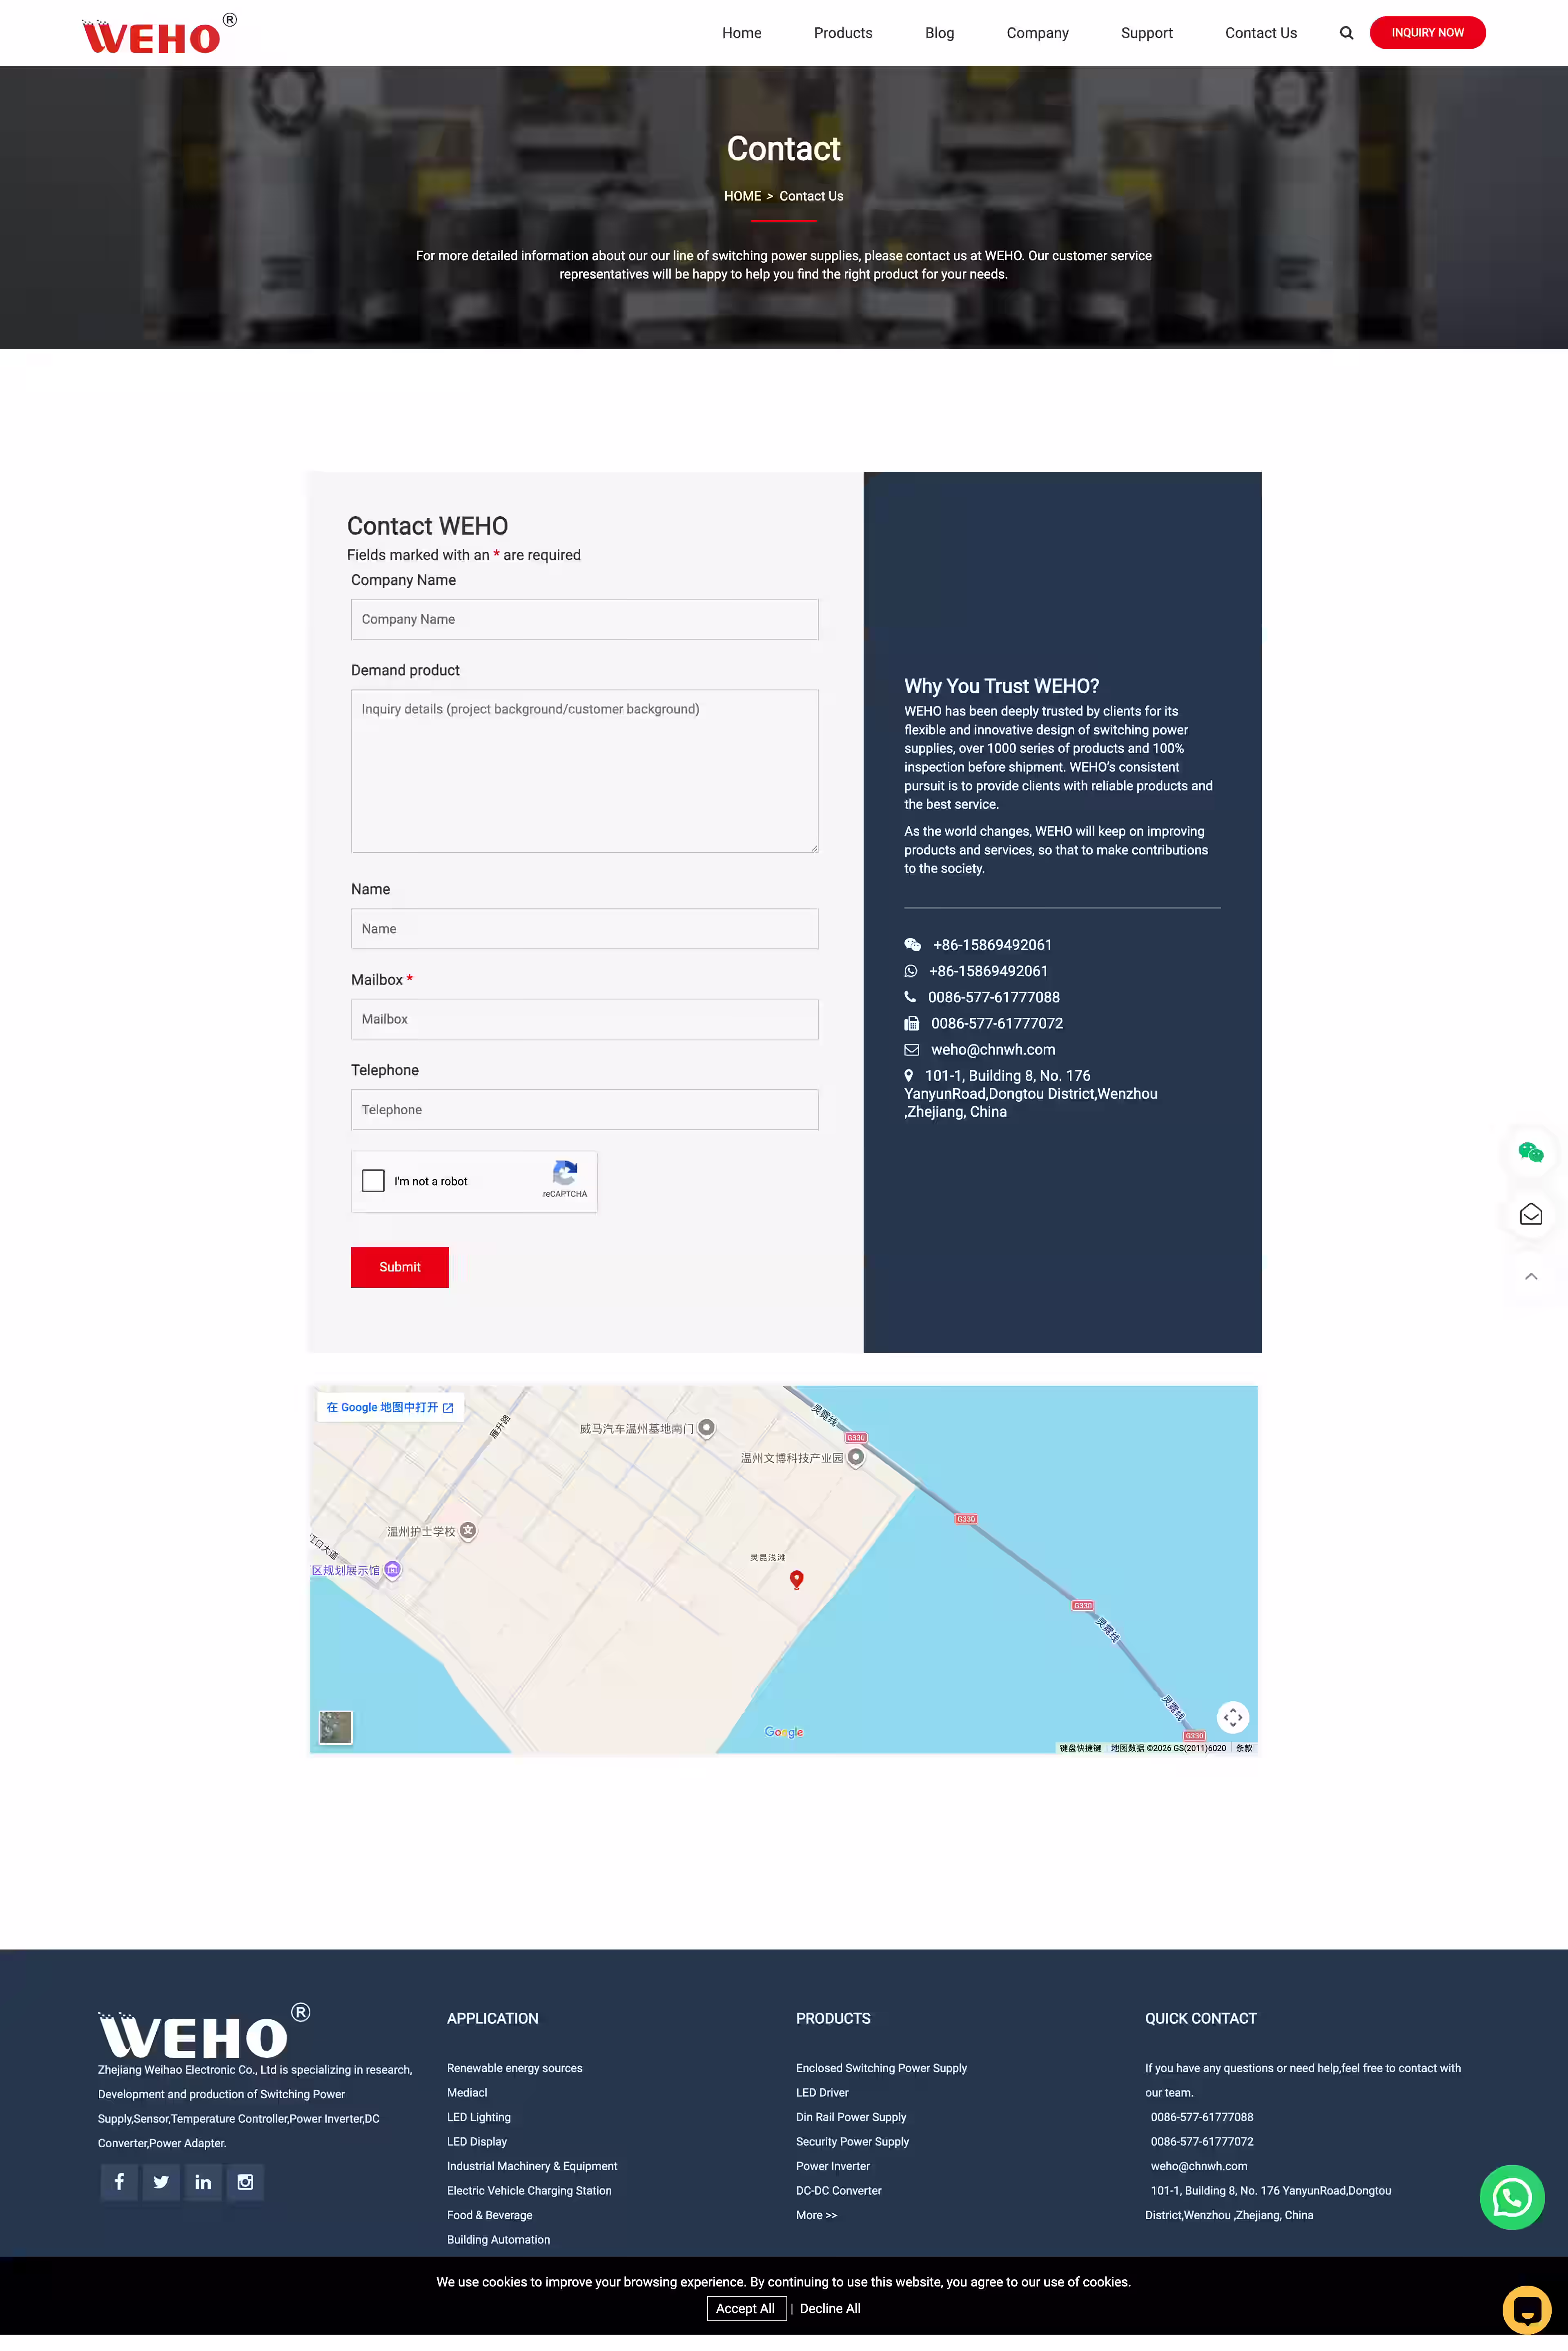Open the Blog menu item
Screen dimensions: 1568x2351
pos(939,33)
